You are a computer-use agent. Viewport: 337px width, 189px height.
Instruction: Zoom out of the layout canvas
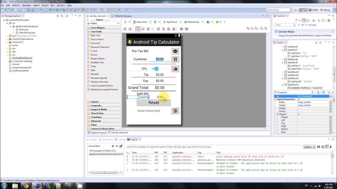261,28
